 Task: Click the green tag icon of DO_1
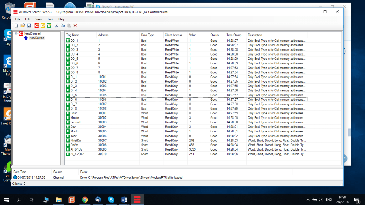coord(68,41)
